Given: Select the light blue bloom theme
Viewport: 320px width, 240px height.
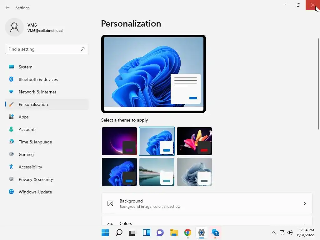Looking at the screenshot, I should pos(157,141).
